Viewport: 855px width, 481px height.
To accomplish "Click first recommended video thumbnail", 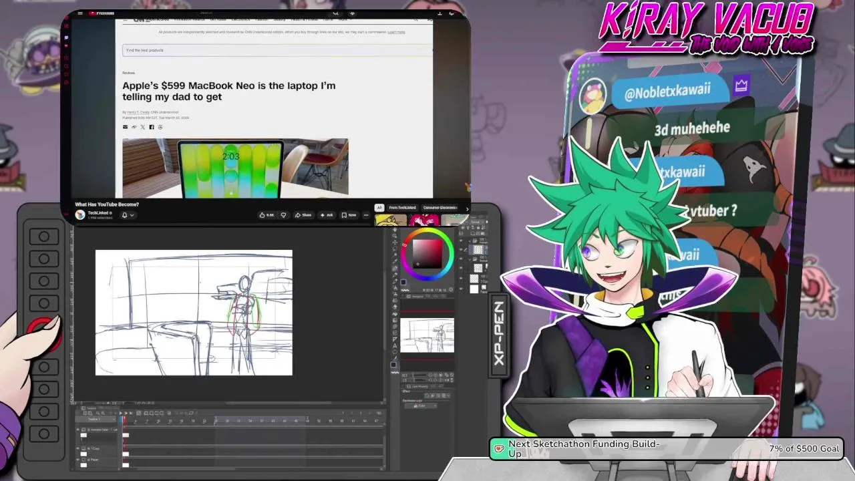I will pyautogui.click(x=390, y=220).
